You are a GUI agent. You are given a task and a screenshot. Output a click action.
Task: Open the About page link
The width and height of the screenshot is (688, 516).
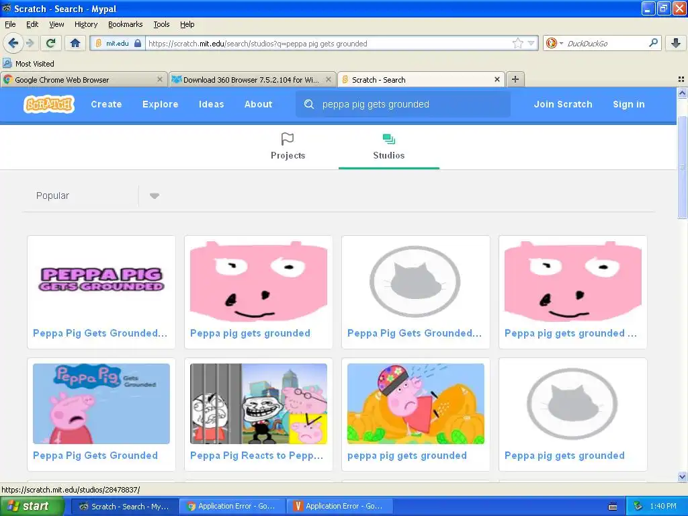point(259,104)
